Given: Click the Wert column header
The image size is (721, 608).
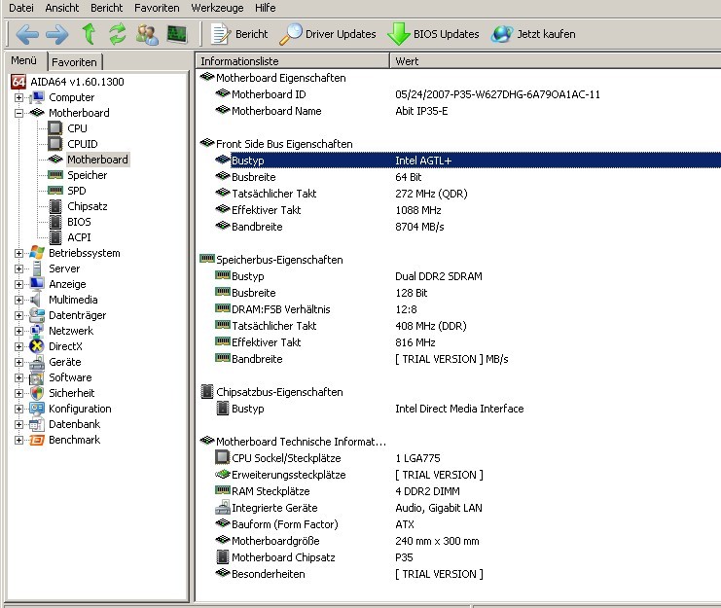Looking at the screenshot, I should (556, 60).
